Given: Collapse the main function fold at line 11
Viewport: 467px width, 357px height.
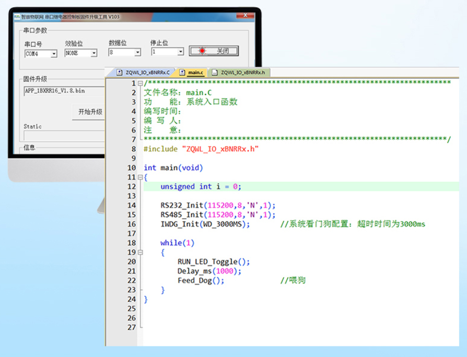Looking at the screenshot, I should click(x=140, y=177).
